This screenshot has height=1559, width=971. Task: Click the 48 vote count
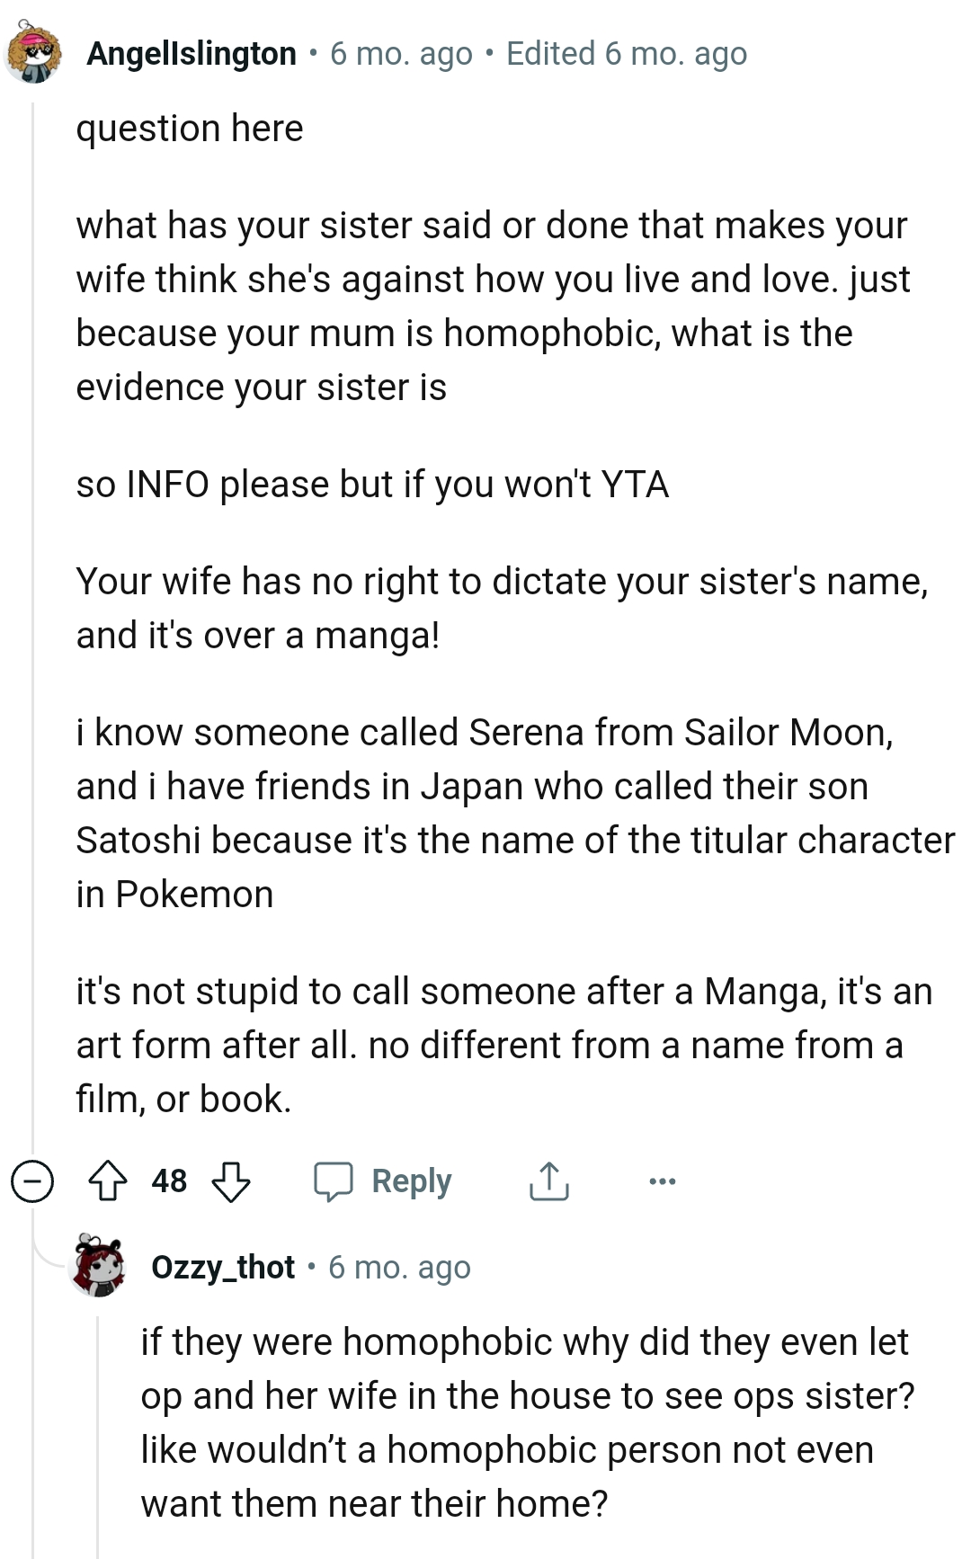click(170, 1180)
